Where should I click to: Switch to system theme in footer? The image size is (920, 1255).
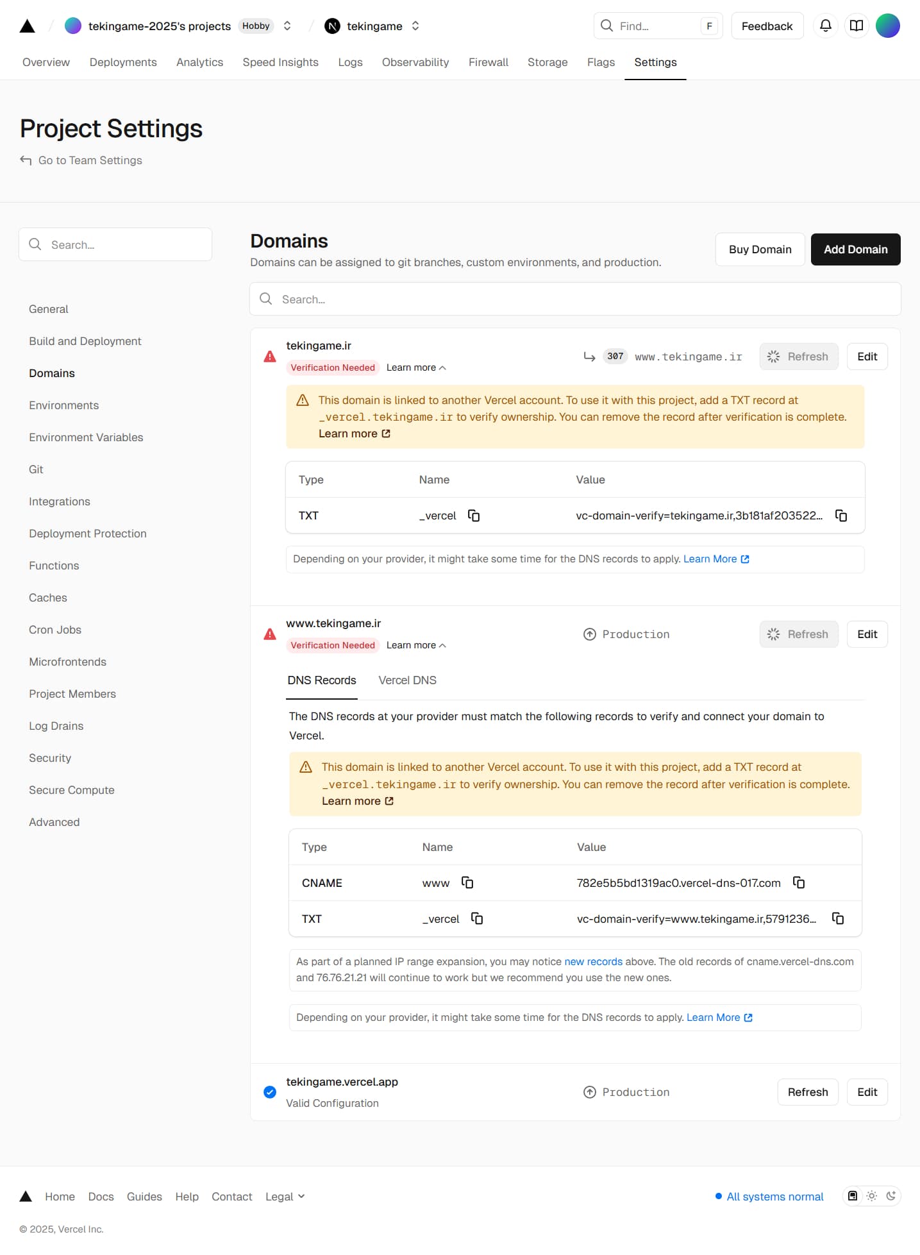(853, 1196)
